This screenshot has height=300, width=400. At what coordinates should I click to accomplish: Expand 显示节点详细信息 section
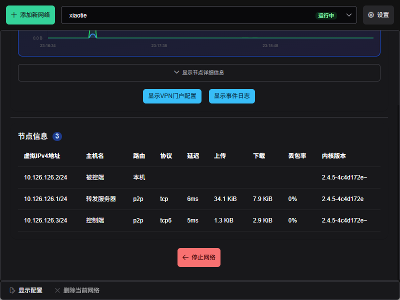tap(199, 72)
